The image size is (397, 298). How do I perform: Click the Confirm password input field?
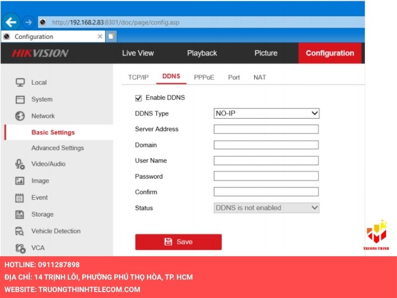coord(266,192)
